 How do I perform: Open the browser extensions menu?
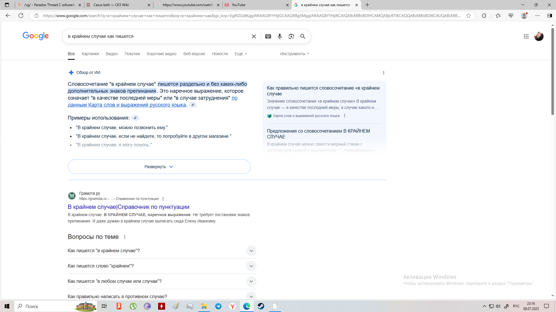(484, 16)
